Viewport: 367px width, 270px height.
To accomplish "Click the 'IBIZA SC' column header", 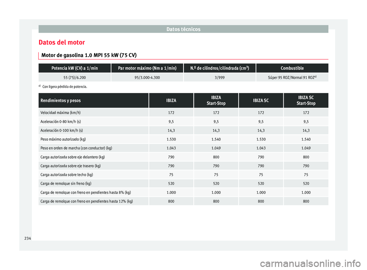I will pos(261,100).
